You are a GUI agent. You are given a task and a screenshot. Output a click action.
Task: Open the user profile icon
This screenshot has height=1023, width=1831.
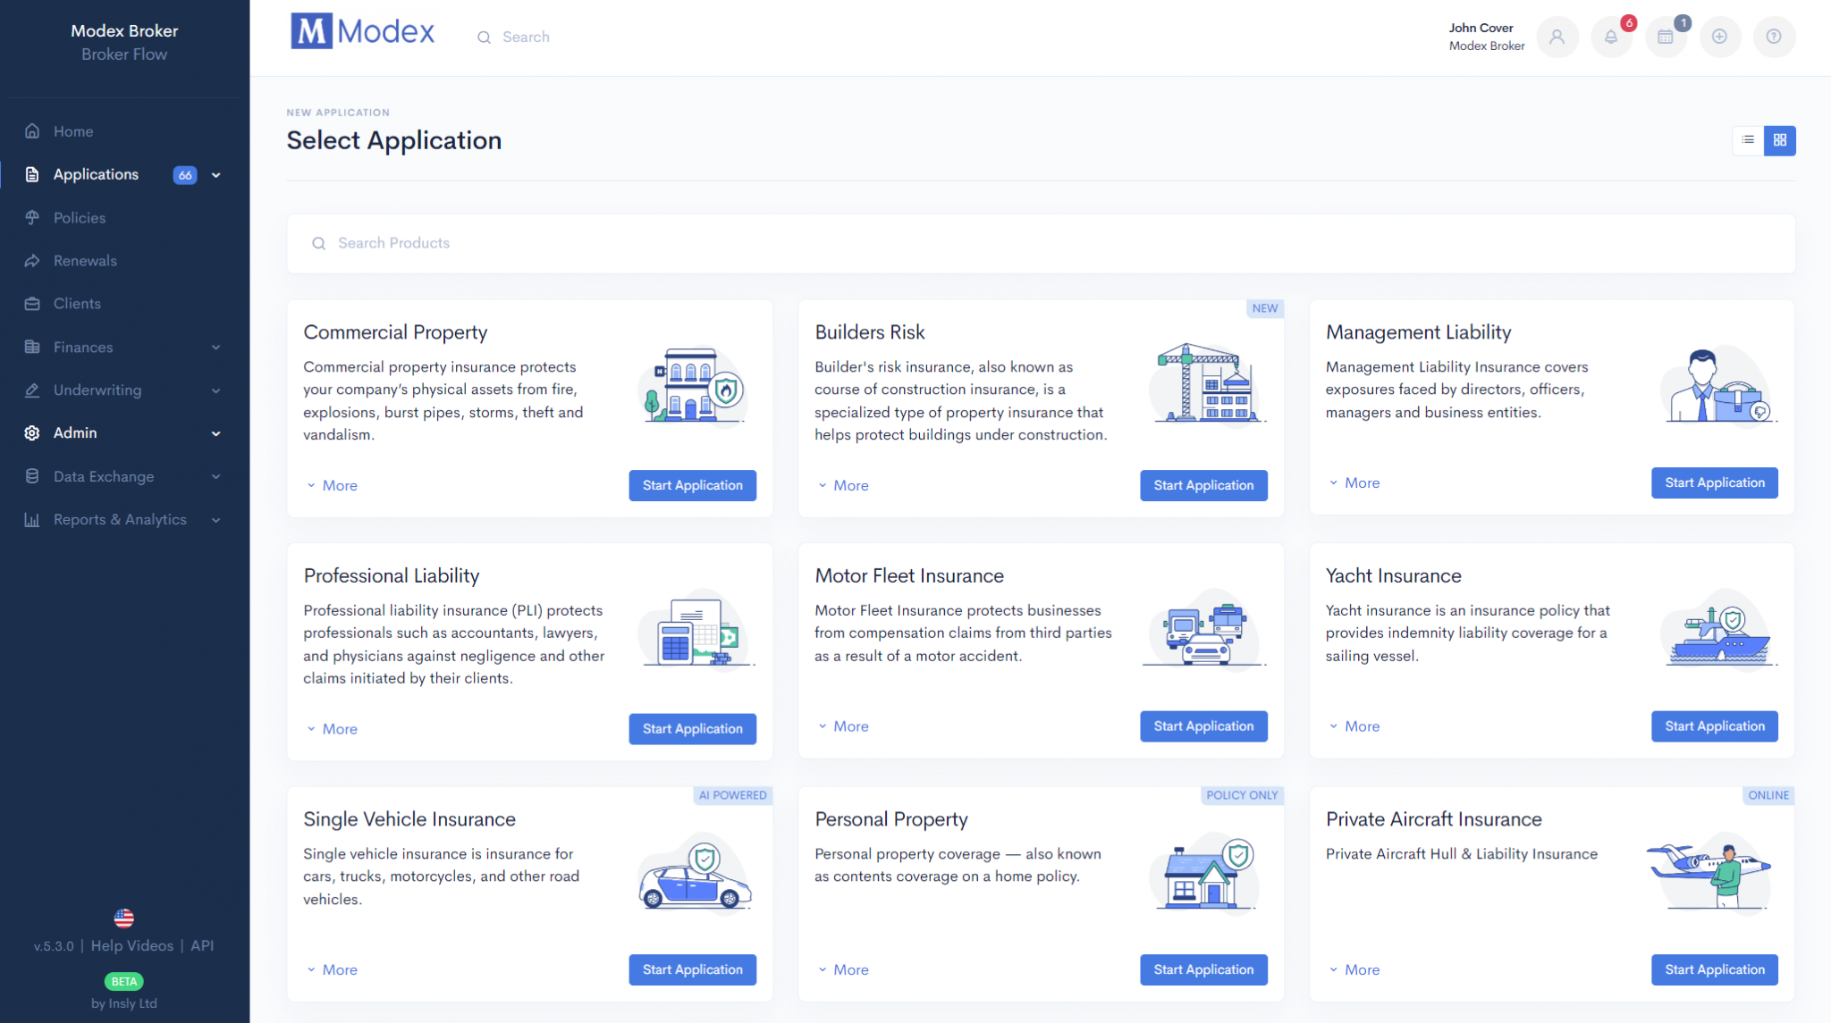1557,38
